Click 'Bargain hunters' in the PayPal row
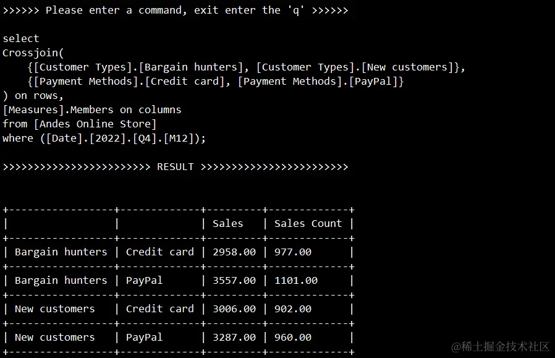The image size is (555, 358). point(61,280)
